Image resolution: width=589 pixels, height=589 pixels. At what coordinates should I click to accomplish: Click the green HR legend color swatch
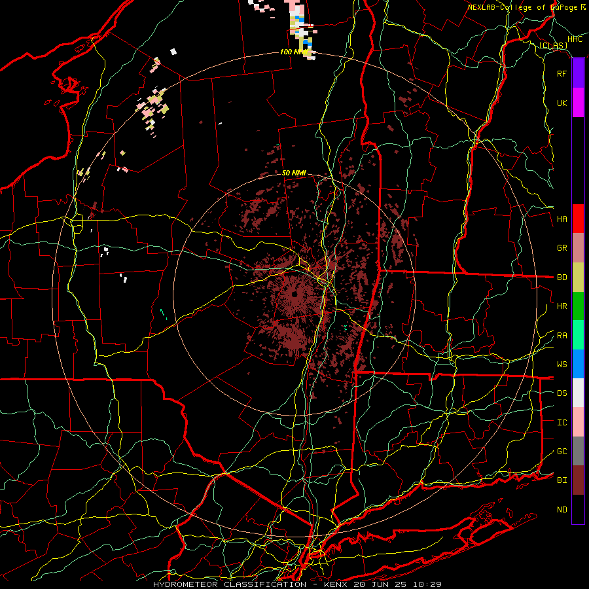coord(578,306)
